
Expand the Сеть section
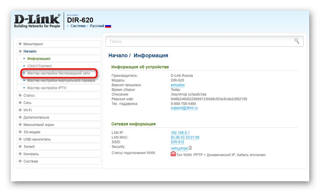coord(59,103)
